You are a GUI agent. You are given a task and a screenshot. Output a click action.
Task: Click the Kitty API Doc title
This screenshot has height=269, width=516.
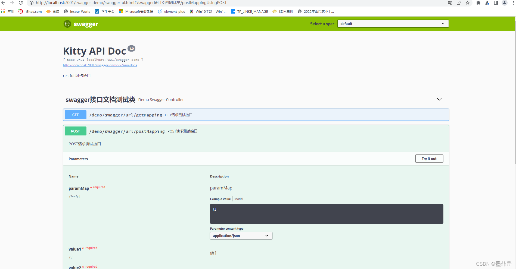[x=95, y=51]
